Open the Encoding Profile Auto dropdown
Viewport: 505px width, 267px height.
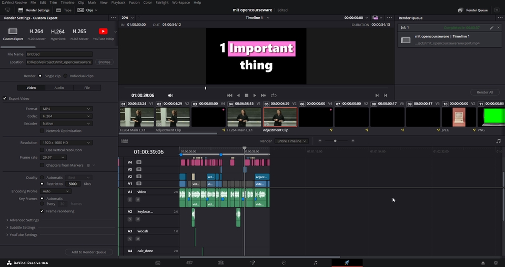(55, 191)
